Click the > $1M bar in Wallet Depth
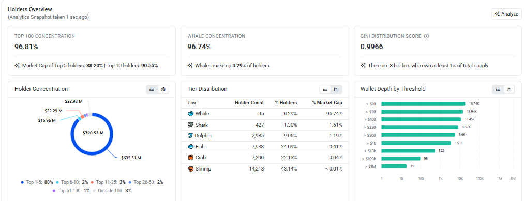The height and width of the screenshot is (201, 524). (394, 166)
